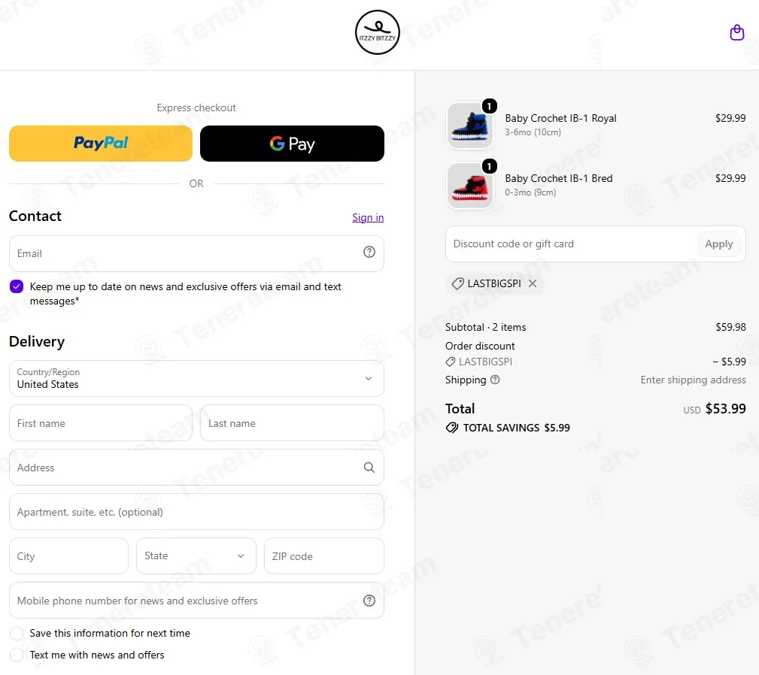Check Save this information for next time
The height and width of the screenshot is (675, 759).
pyautogui.click(x=17, y=634)
